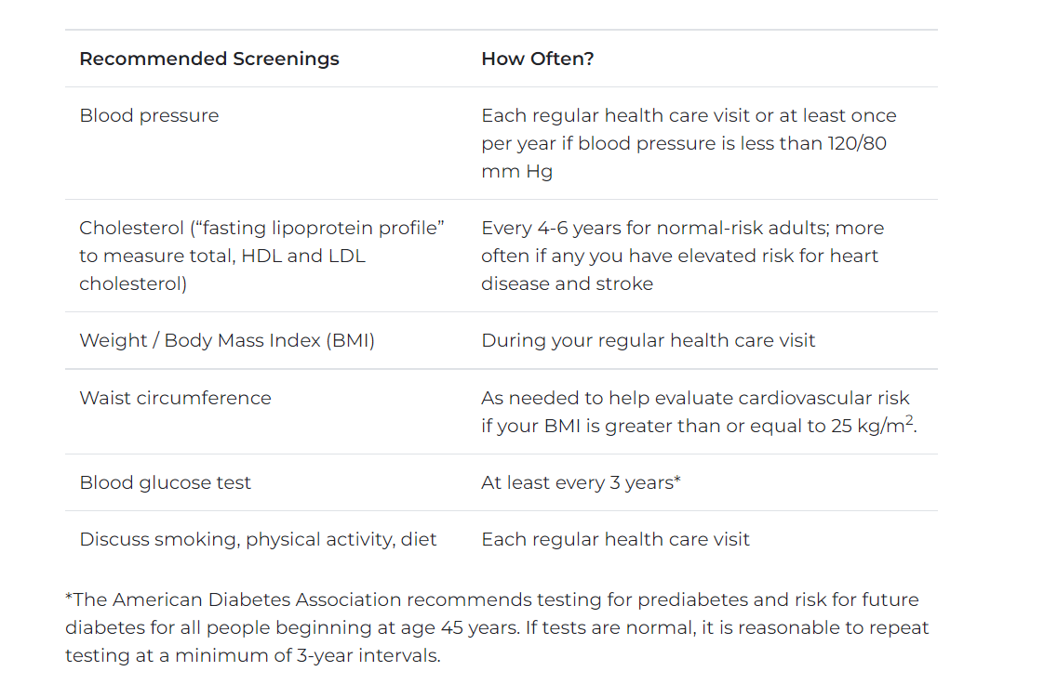Screen dimensions: 1044x698
Task: Click 'disease and stroke' text in cholesterol row
Action: pyautogui.click(x=568, y=283)
